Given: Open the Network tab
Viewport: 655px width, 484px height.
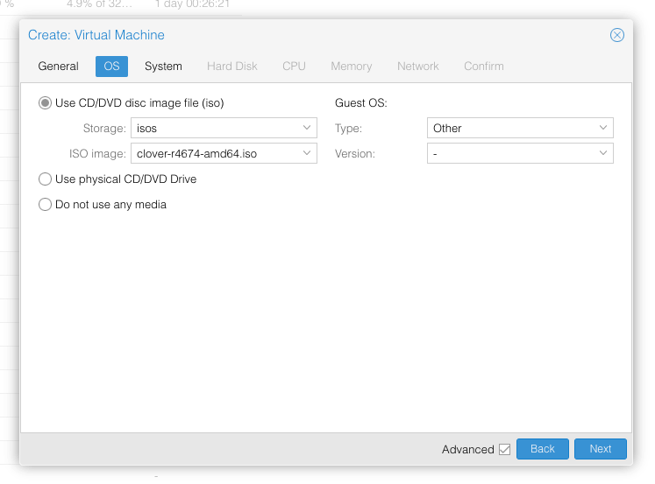Looking at the screenshot, I should pyautogui.click(x=417, y=67).
